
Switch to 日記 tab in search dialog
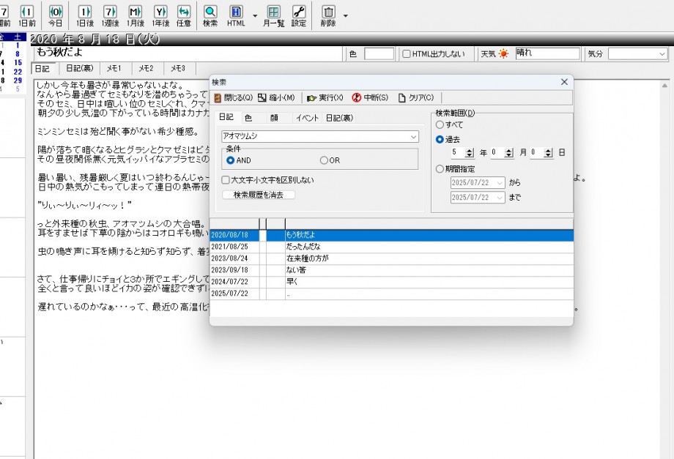coord(226,117)
